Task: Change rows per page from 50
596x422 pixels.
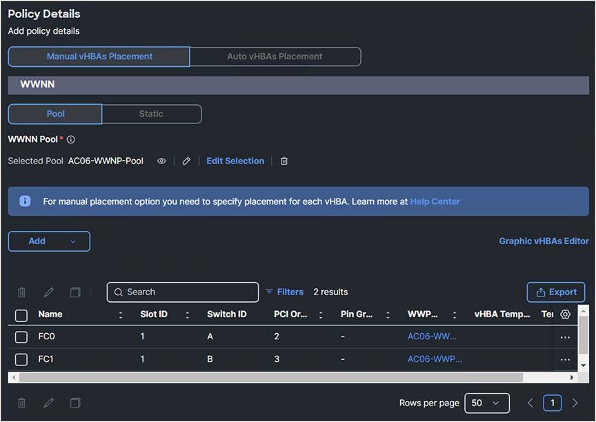Action: [x=487, y=403]
